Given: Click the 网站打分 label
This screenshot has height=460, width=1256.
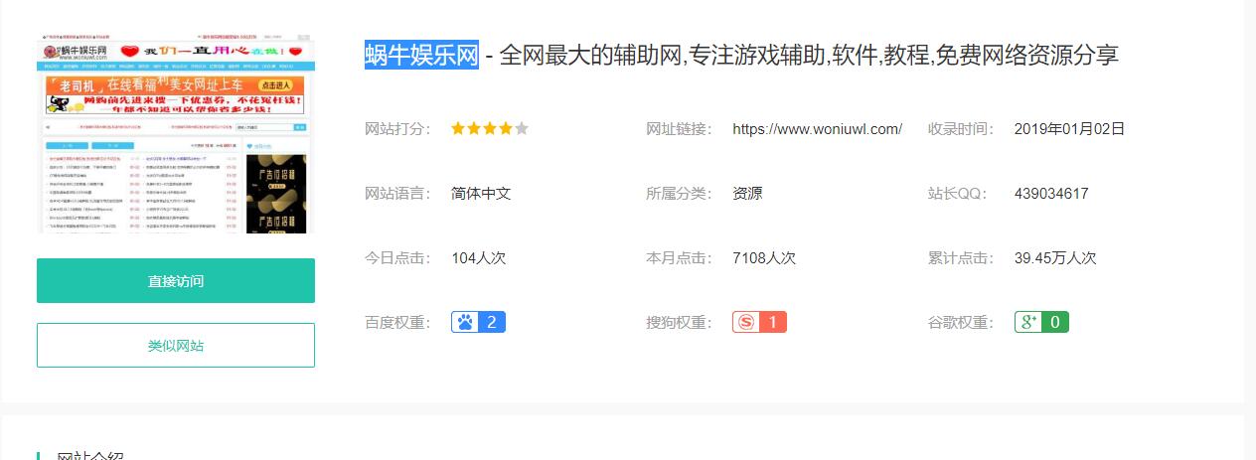Looking at the screenshot, I should pyautogui.click(x=398, y=129).
